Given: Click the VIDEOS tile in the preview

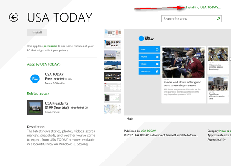Looking at the screenshot, I should 149,64.
